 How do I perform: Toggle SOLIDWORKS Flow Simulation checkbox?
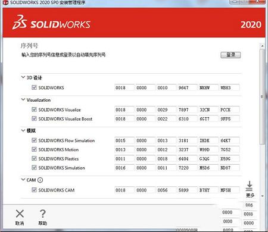pos(34,140)
